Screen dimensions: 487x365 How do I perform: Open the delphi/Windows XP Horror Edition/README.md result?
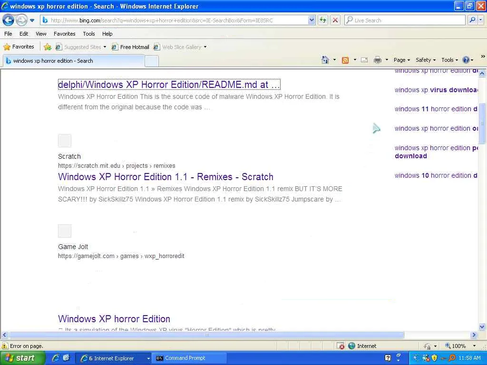pyautogui.click(x=169, y=85)
